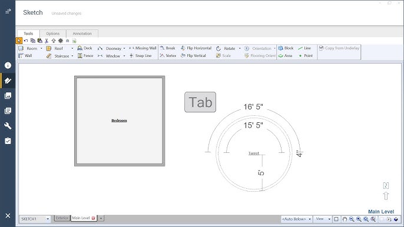This screenshot has width=404, height=227.
Task: Expand the Staircase dropdown arrow
Action: (x=72, y=56)
